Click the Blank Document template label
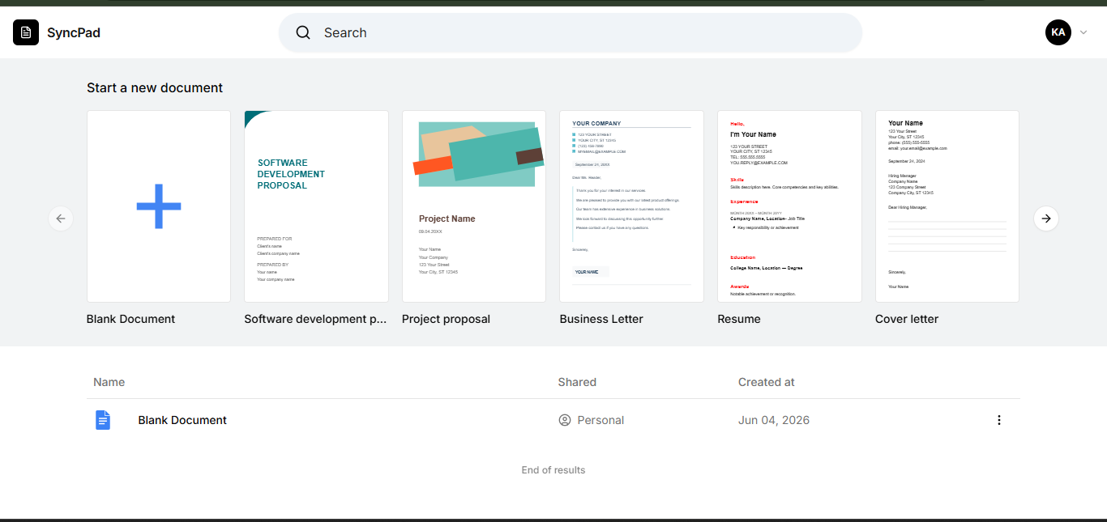This screenshot has width=1107, height=522. 130,319
